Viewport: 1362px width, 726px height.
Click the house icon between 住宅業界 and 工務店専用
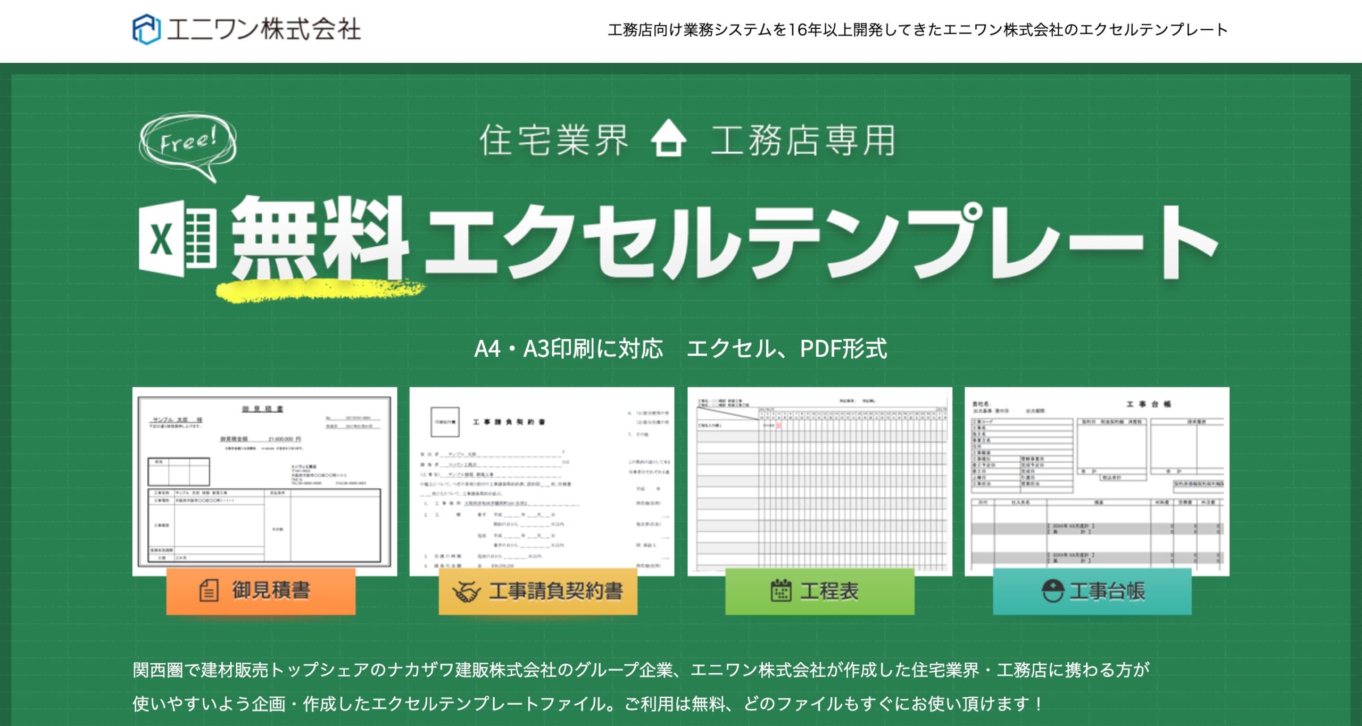click(x=669, y=138)
